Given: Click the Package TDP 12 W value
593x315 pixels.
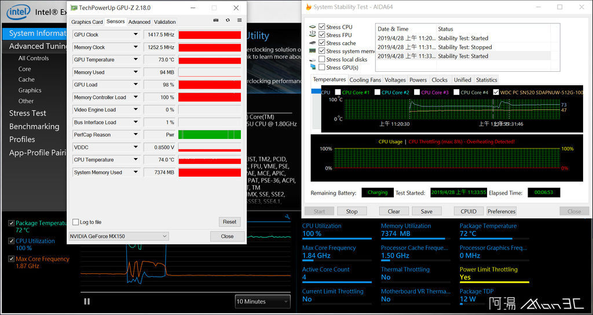Looking at the screenshot, I should [x=468, y=299].
